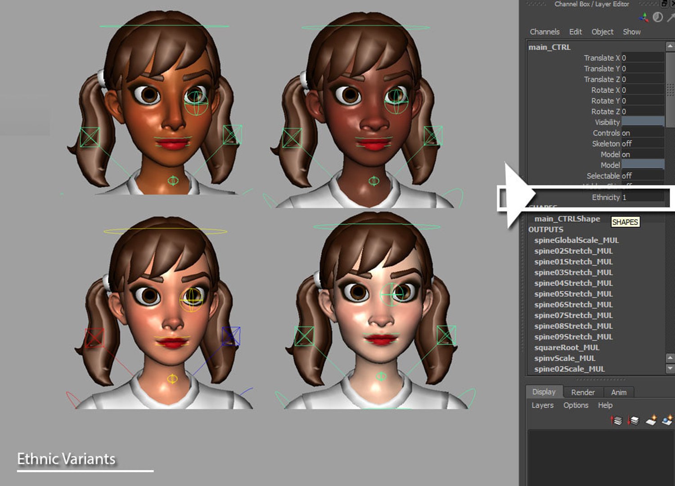
Task: Open the Channels menu
Action: [544, 31]
